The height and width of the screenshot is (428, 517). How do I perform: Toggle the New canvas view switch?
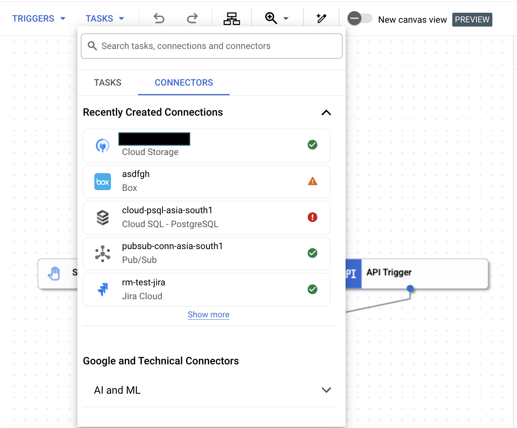[359, 18]
